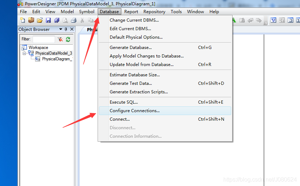Image resolution: width=300 pixels, height=186 pixels.
Task: Click into the Filter input field
Action: tap(44, 39)
